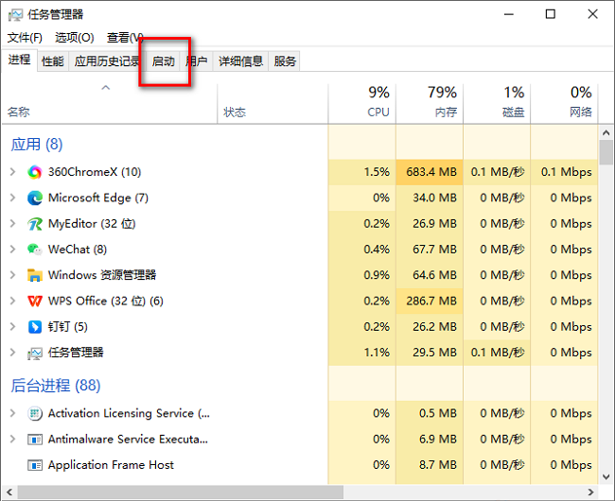Expand Antimalware Service Executable row
This screenshot has width=615, height=501.
coord(13,440)
